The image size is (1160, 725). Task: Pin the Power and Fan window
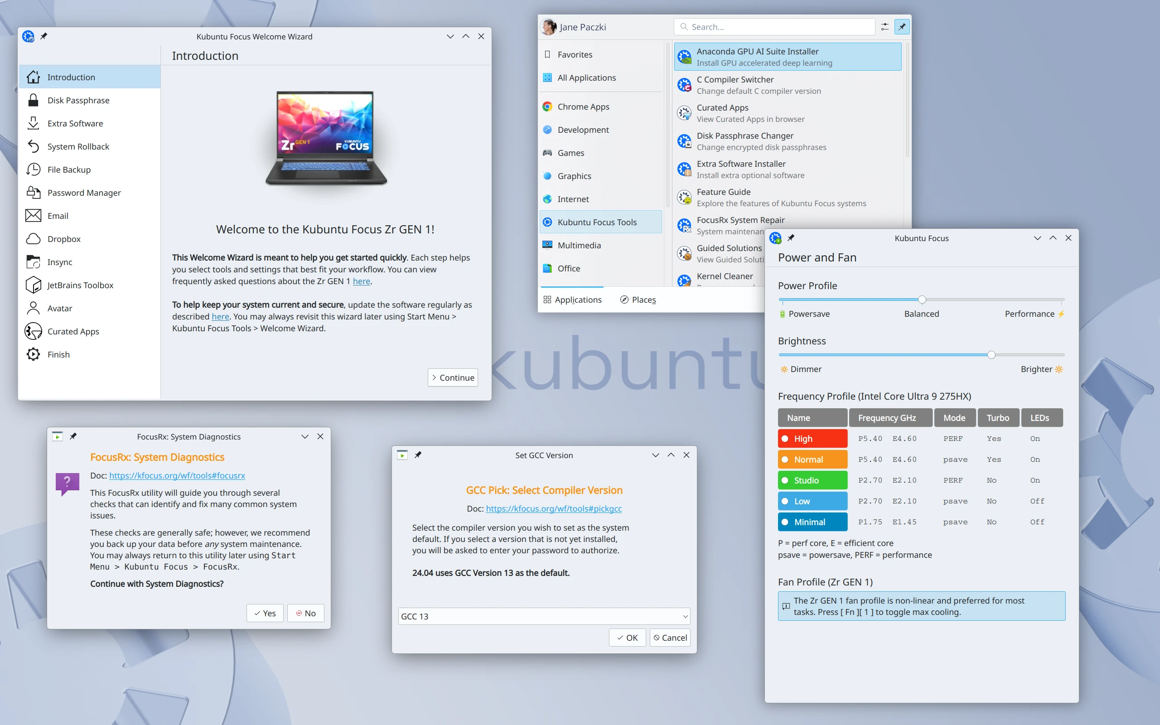pos(791,237)
